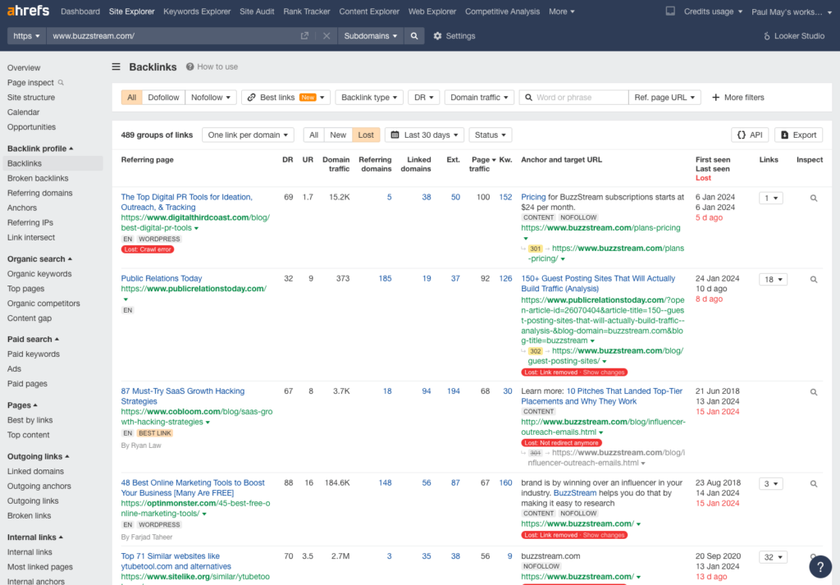The width and height of the screenshot is (840, 585).
Task: Switch to the New links toggle
Action: [x=338, y=135]
